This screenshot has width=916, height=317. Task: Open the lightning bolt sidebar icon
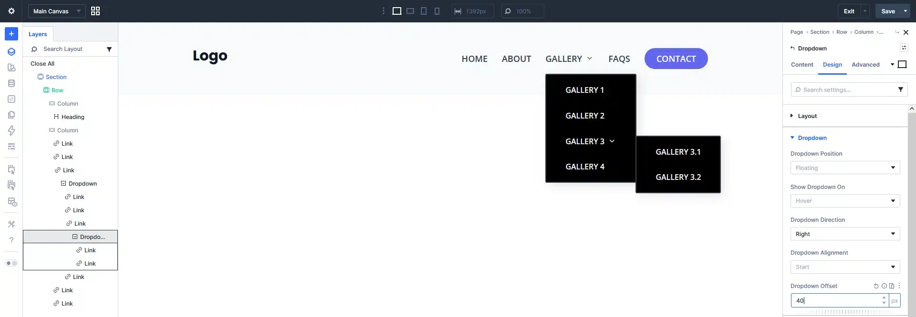(11, 130)
